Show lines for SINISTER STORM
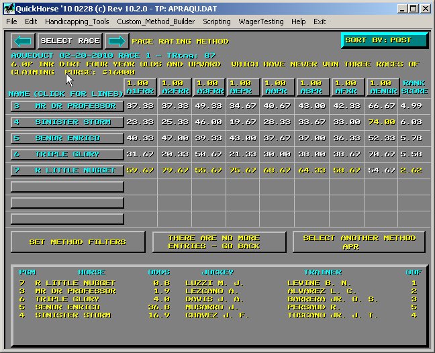This screenshot has height=353, width=435. 67,122
